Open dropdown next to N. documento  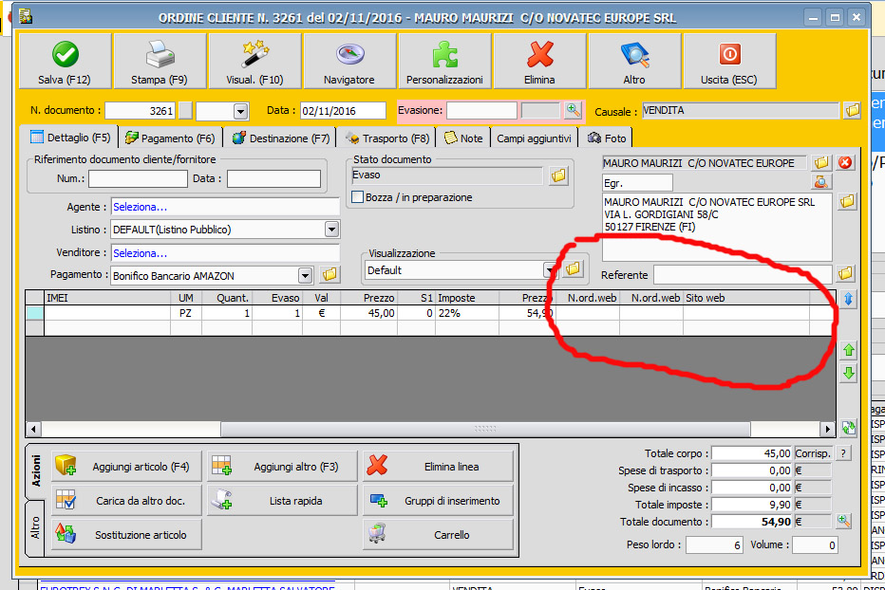(x=241, y=111)
